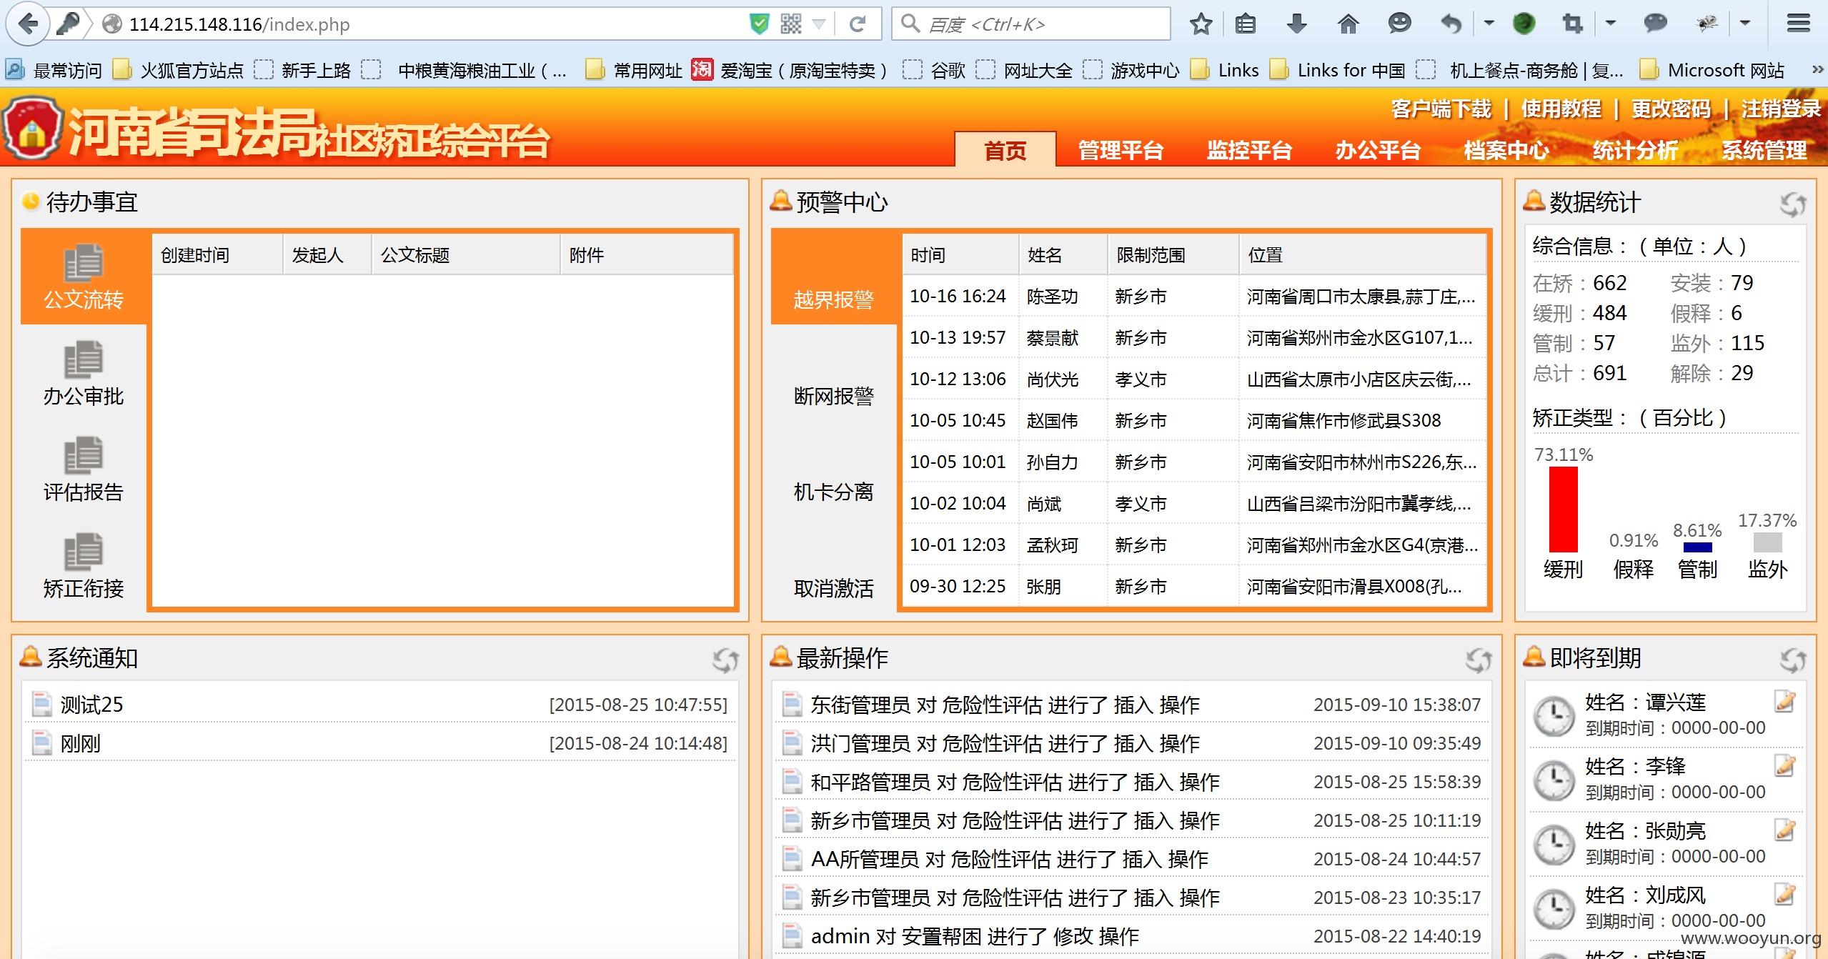Screen dimensions: 1828x959
Task: Select 评估报告 in the 待办事宜 sidebar
Action: click(84, 469)
